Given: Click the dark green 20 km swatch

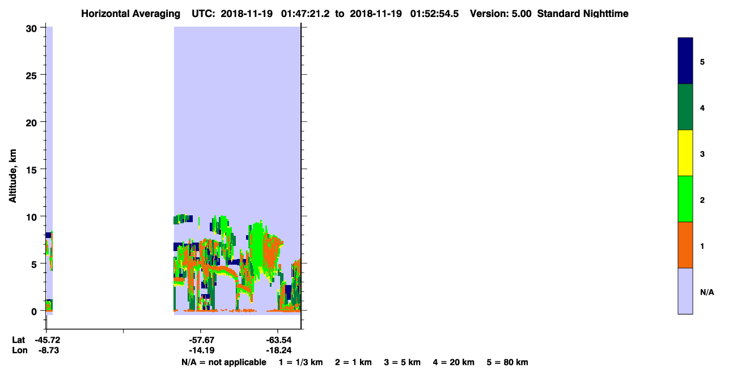Looking at the screenshot, I should pos(685,107).
